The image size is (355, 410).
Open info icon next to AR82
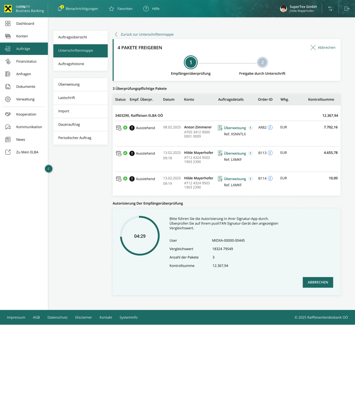click(x=270, y=127)
